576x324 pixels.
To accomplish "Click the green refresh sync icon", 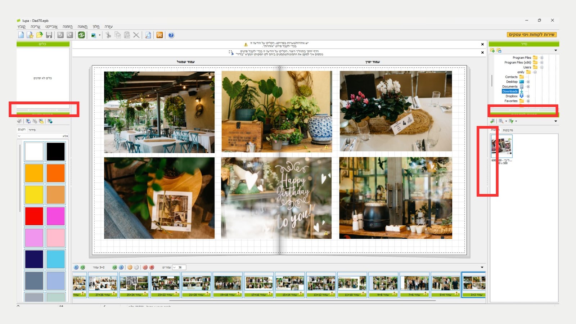I will point(82,35).
